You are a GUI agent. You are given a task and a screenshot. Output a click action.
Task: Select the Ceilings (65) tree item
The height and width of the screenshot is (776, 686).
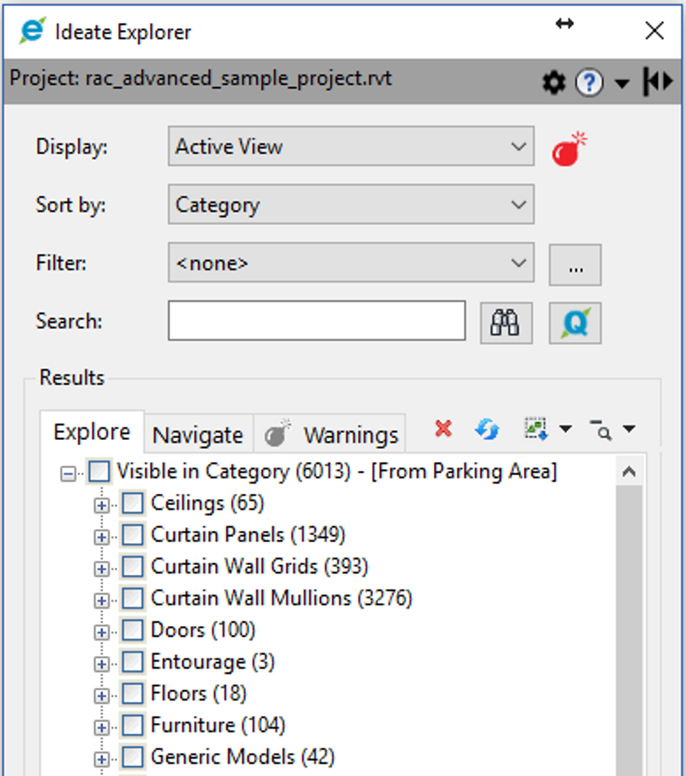tap(208, 503)
